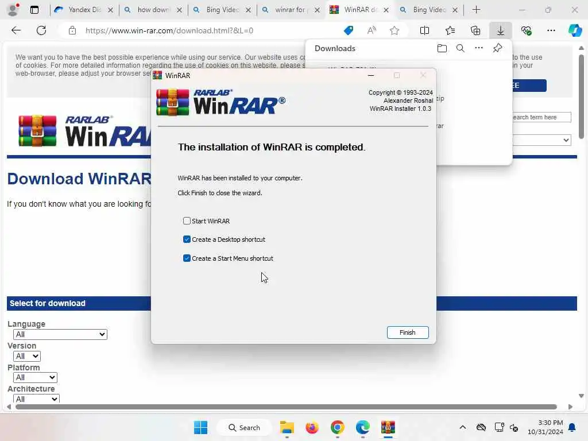Open File Explorer from taskbar

[287, 427]
